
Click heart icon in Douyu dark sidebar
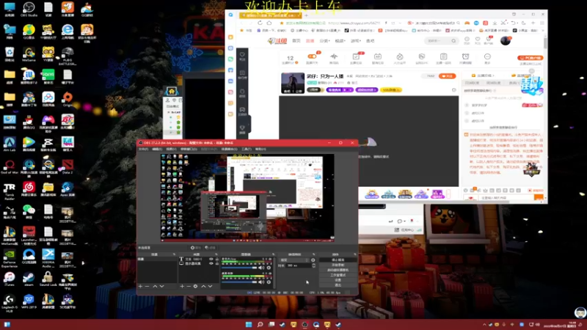(x=242, y=54)
